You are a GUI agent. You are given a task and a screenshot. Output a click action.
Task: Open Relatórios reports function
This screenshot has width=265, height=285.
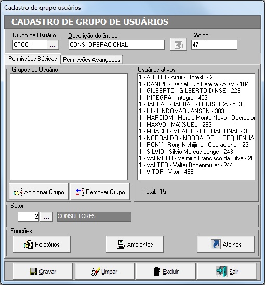click(42, 245)
